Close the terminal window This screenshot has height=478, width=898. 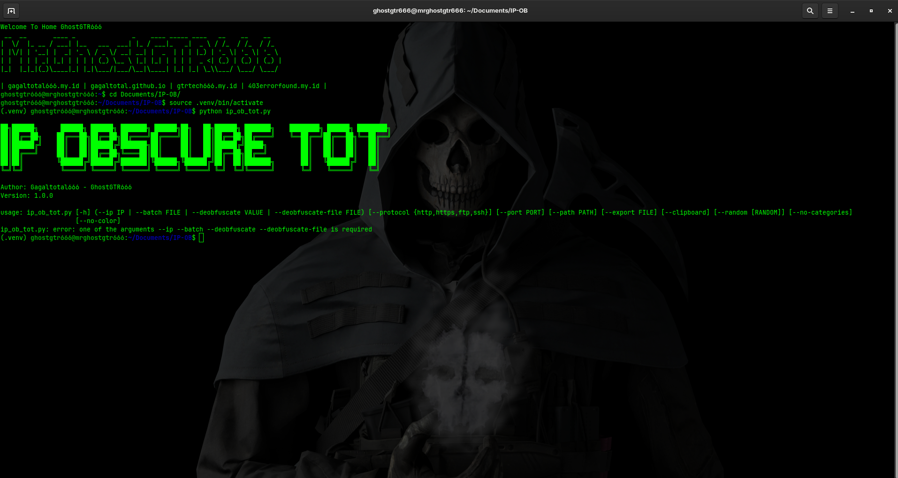[x=890, y=11]
